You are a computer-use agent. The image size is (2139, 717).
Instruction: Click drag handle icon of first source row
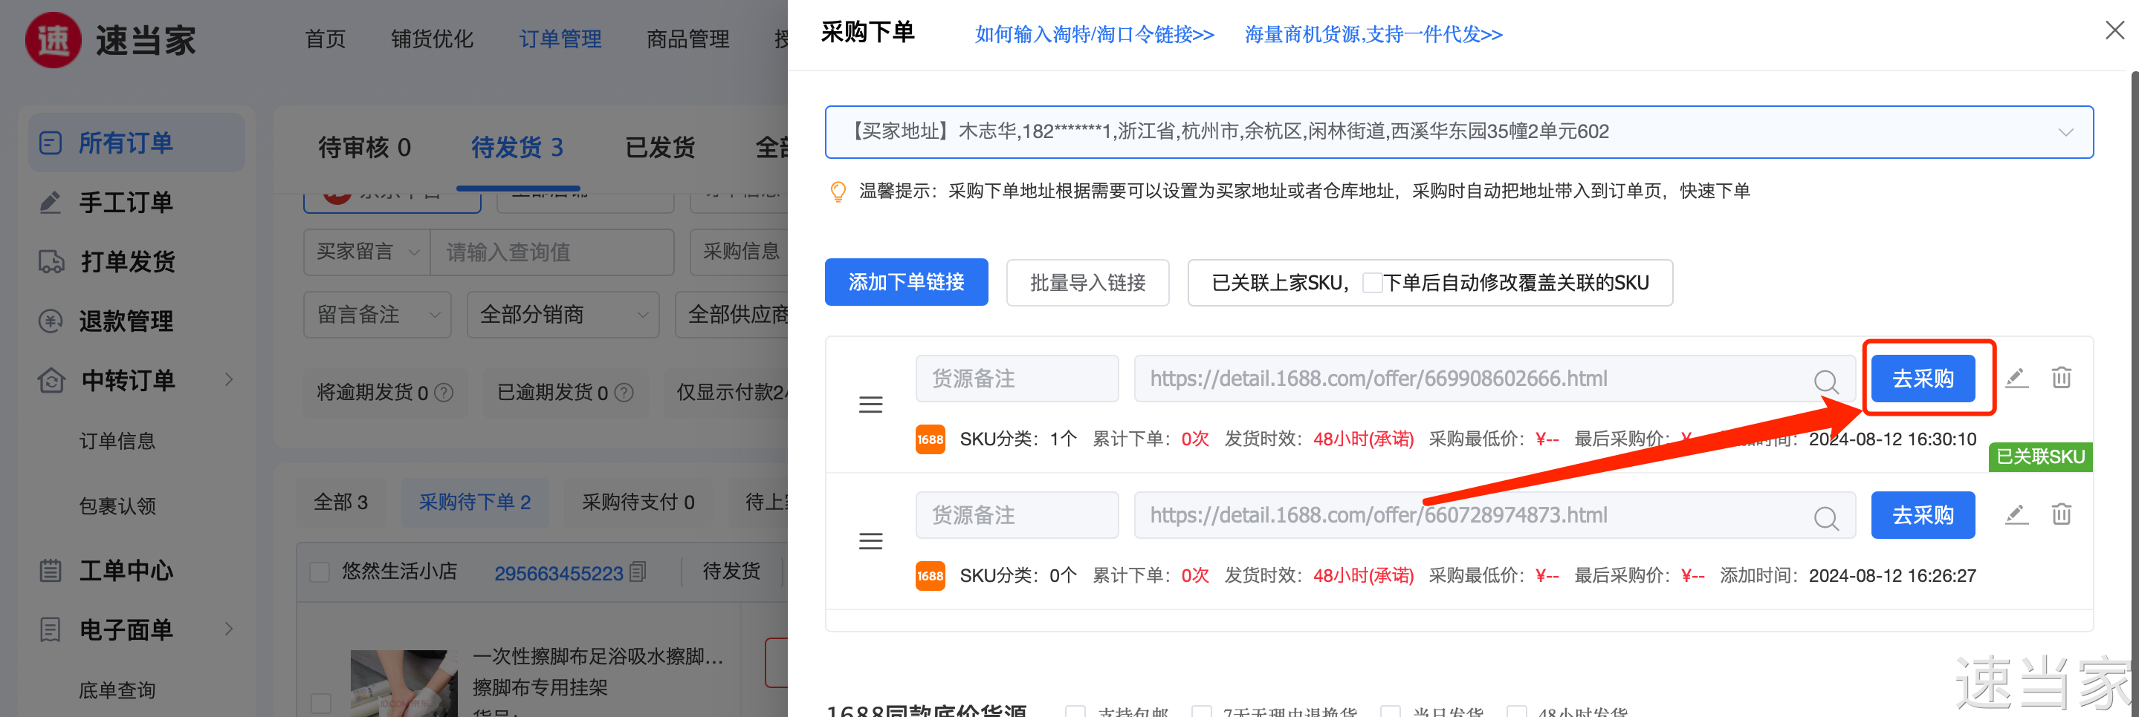870,405
